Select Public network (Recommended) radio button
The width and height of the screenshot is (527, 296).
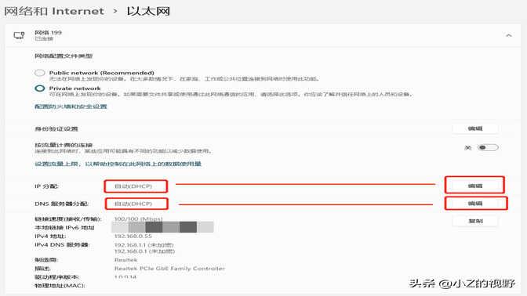40,73
